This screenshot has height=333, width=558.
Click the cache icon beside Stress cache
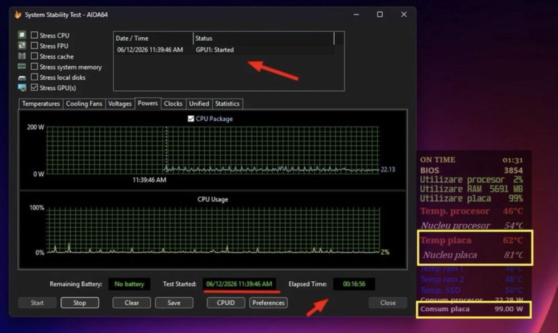coord(22,56)
